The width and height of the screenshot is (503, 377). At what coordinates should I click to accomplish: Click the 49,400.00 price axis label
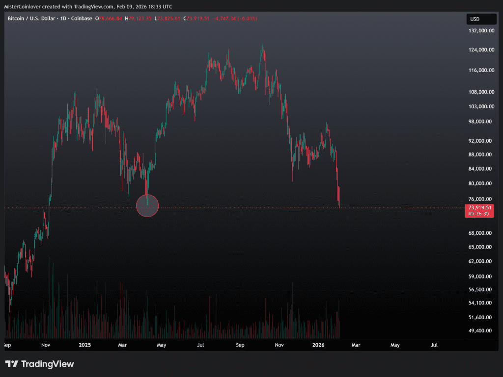tap(479, 330)
